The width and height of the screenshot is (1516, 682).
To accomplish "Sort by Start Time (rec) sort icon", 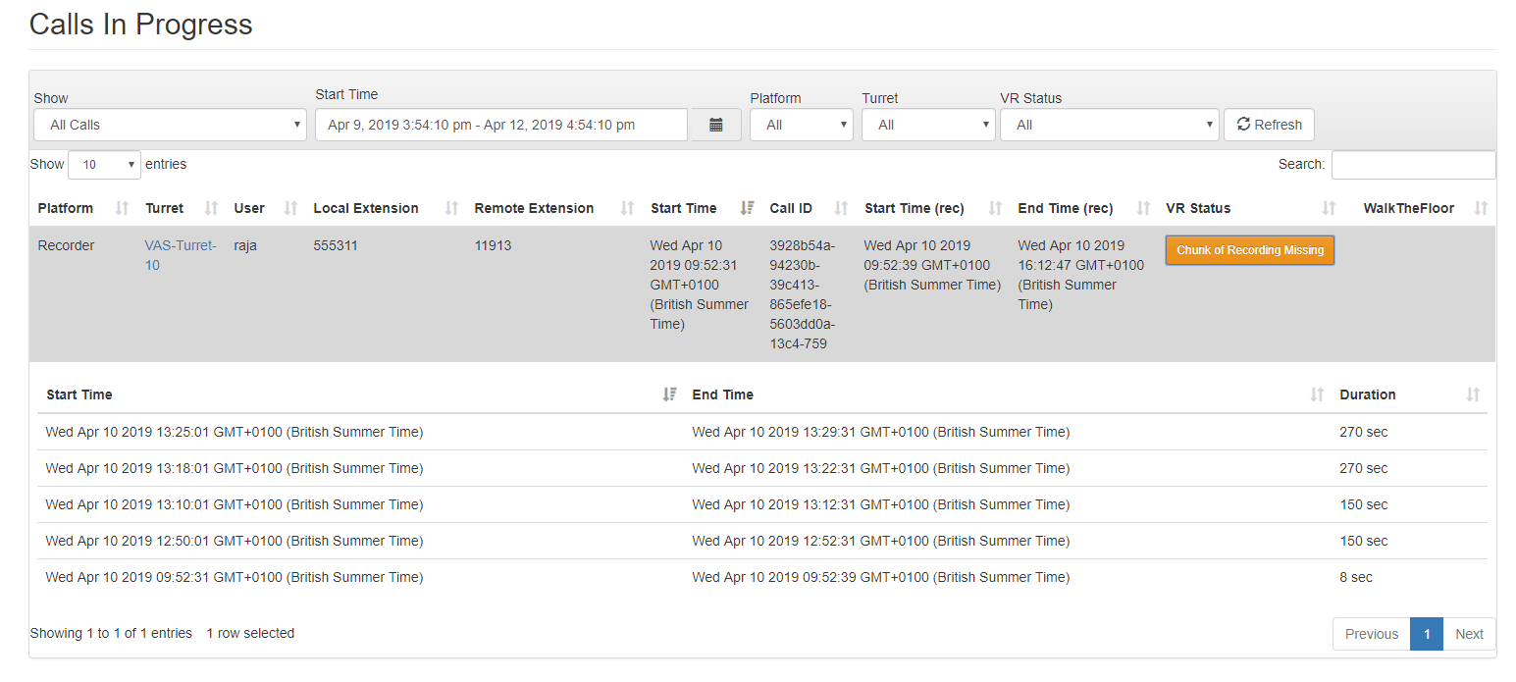I will [995, 208].
